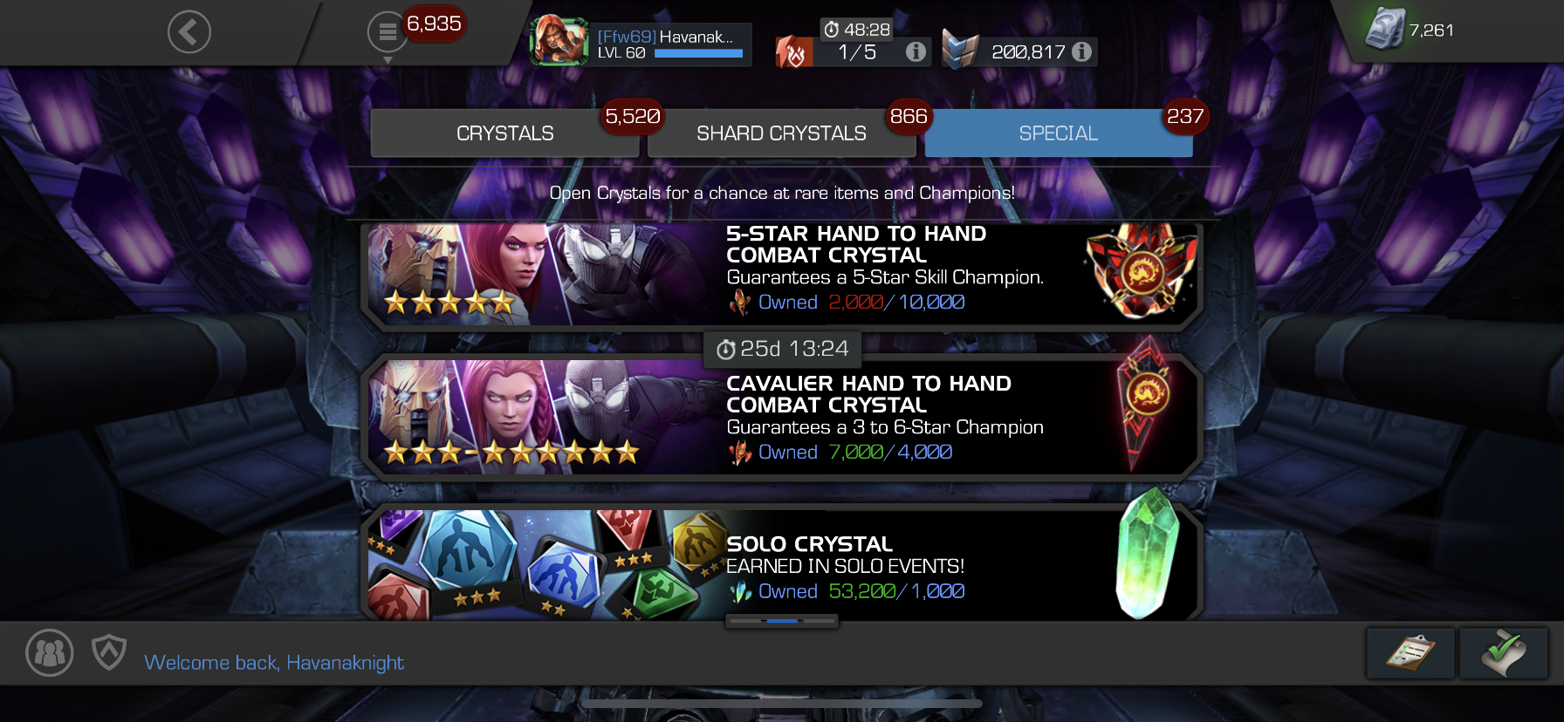Open the player profile avatar
The width and height of the screenshot is (1564, 722).
[x=559, y=40]
